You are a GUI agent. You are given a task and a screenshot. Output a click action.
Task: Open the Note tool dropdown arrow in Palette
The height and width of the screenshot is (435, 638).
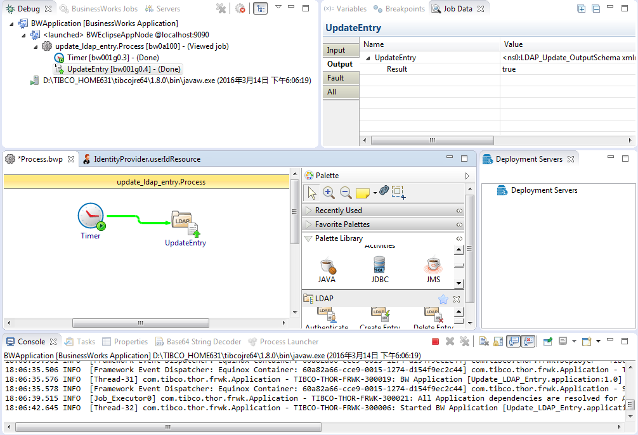coord(375,193)
